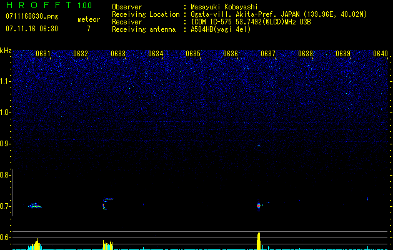Click the version number 1.0.0
The image size is (393, 250).
coord(85,6)
